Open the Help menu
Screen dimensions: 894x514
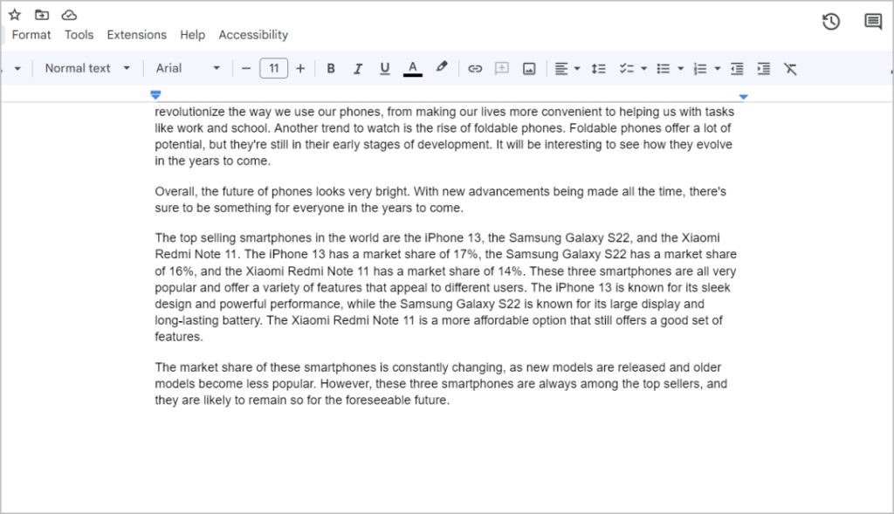[193, 35]
